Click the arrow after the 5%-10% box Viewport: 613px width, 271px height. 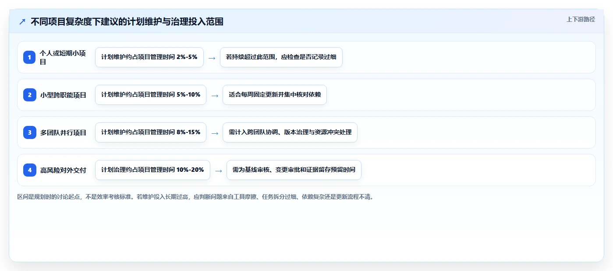click(215, 95)
